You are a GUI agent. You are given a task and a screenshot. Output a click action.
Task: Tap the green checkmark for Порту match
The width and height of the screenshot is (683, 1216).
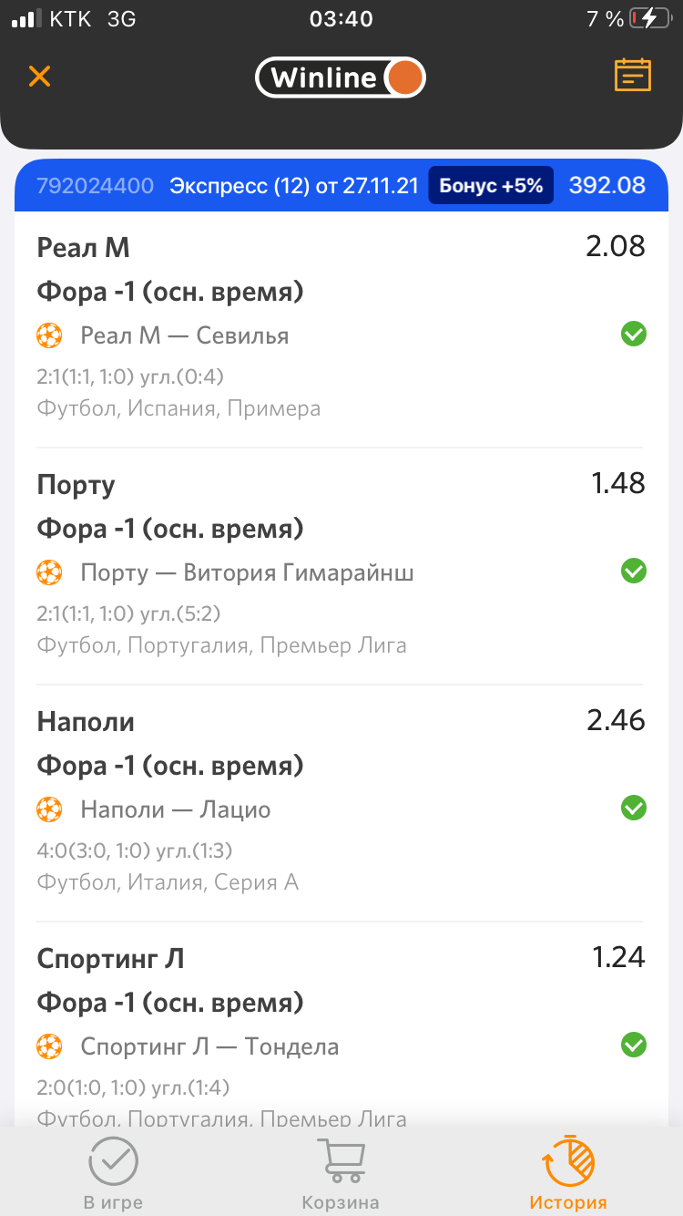click(x=634, y=572)
